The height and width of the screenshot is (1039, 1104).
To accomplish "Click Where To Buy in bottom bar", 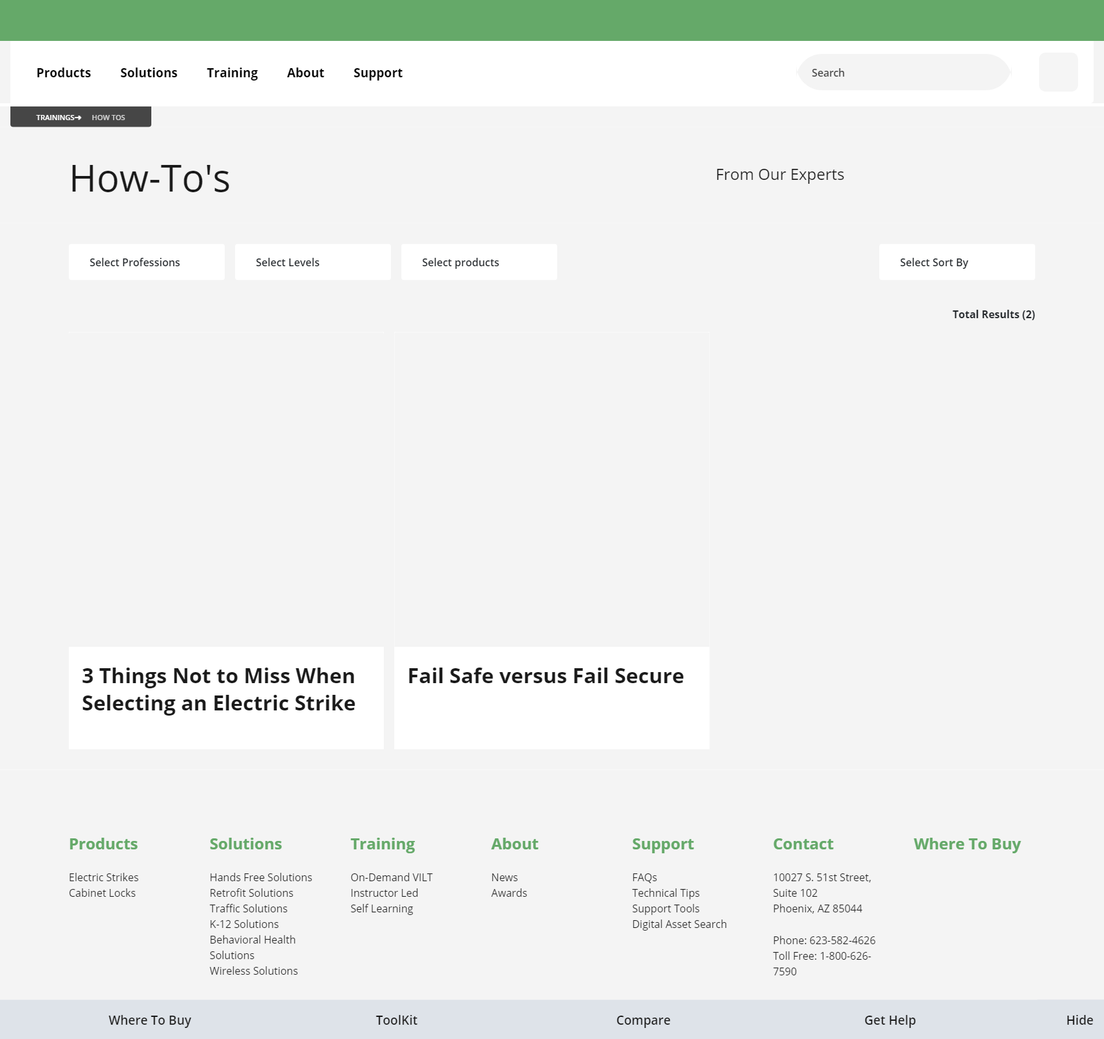I will click(x=150, y=1020).
